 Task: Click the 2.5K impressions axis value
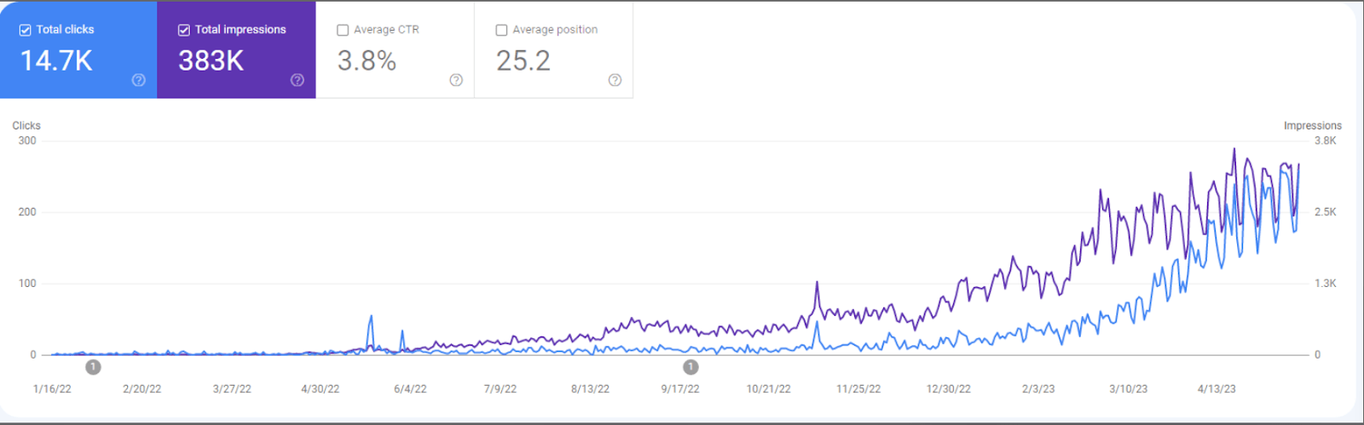1326,212
